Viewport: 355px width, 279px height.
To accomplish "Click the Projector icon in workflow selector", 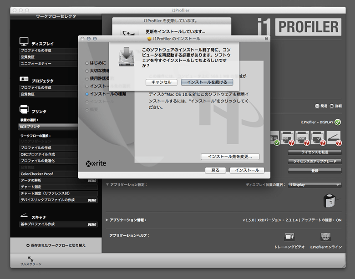I will [24, 79].
